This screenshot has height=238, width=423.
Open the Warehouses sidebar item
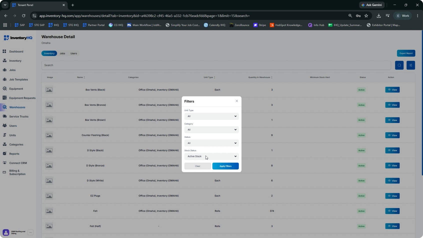point(17,107)
